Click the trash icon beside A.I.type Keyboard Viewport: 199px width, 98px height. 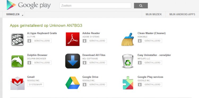(x=29, y=41)
